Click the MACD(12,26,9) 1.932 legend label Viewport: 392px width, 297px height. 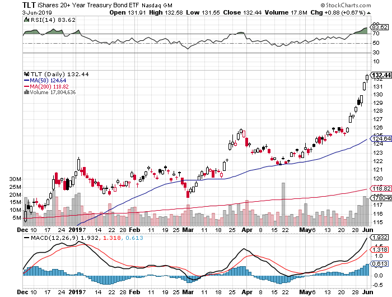(x=64, y=238)
